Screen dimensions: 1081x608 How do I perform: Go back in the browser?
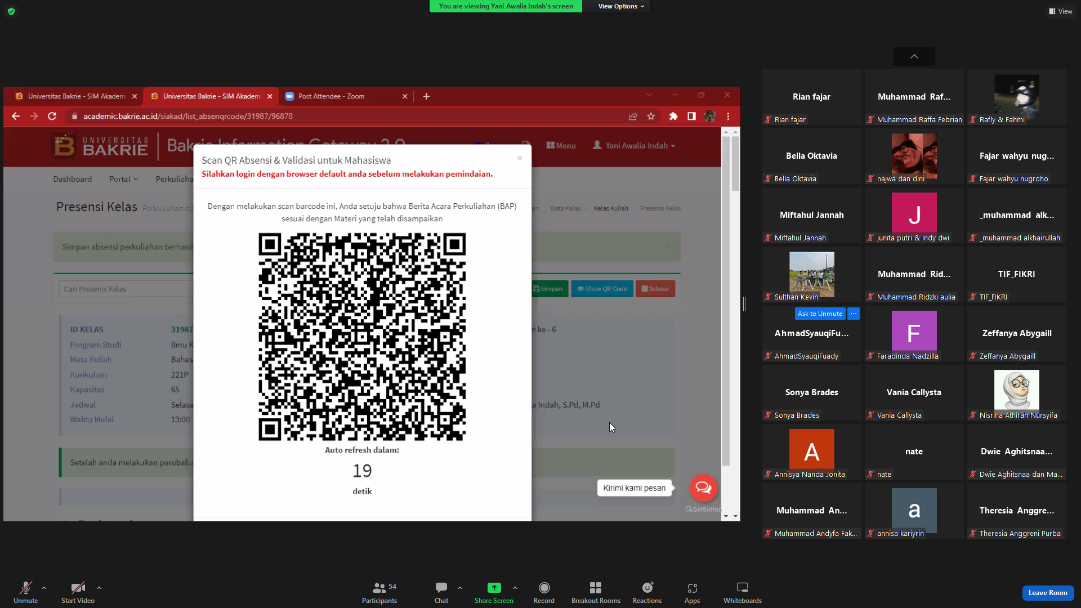click(x=16, y=116)
